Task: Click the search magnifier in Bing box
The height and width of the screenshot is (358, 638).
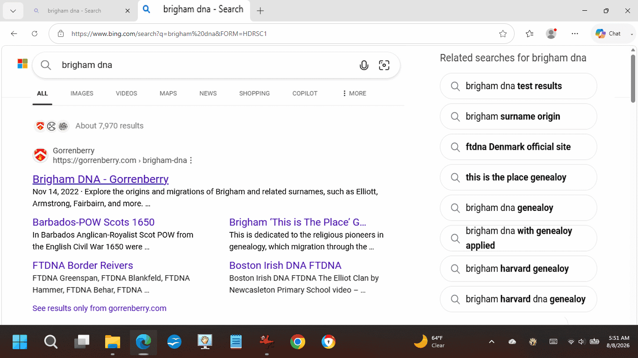Action: tap(46, 65)
